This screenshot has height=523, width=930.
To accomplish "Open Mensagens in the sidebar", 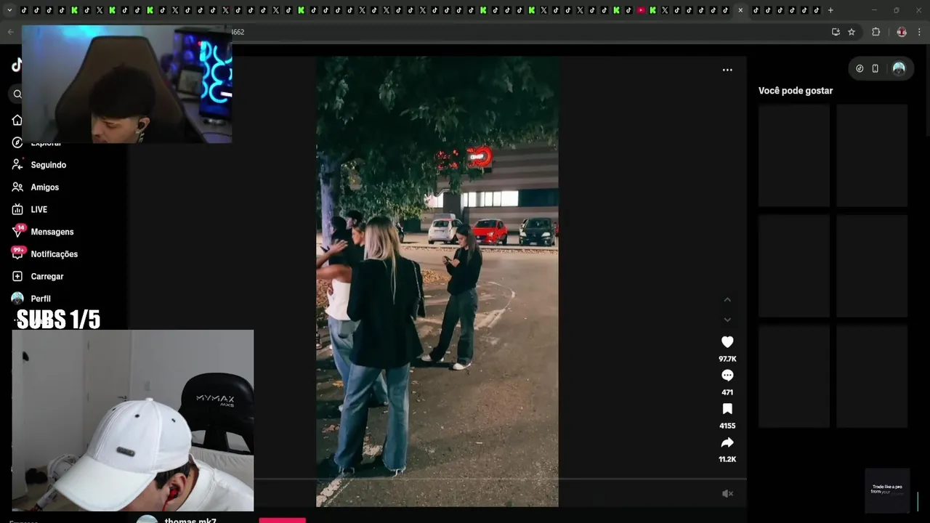I will (x=52, y=232).
